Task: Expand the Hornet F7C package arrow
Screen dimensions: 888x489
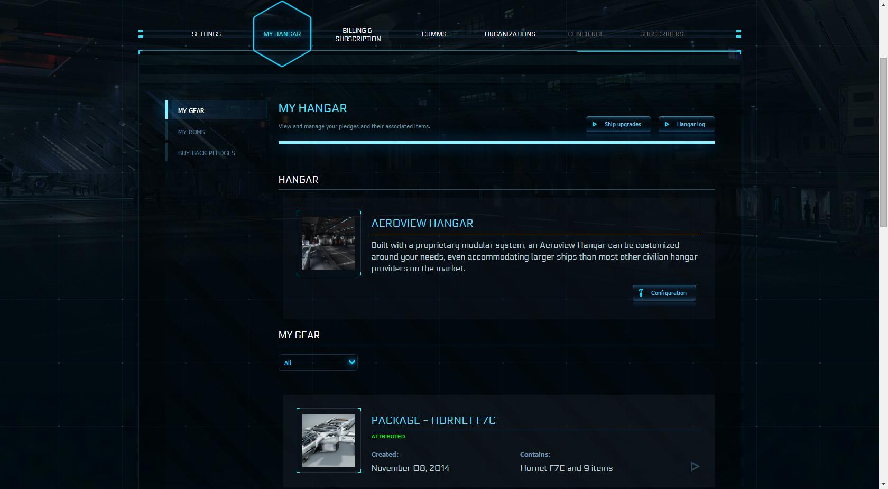Action: click(x=695, y=466)
